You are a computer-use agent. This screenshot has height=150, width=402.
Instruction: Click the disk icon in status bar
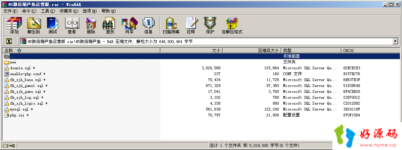click(x=6, y=146)
